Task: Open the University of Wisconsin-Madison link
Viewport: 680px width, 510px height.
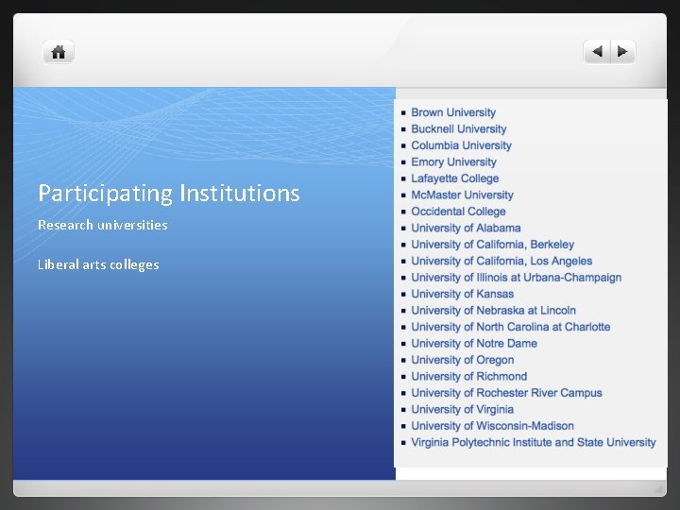Action: 493,425
